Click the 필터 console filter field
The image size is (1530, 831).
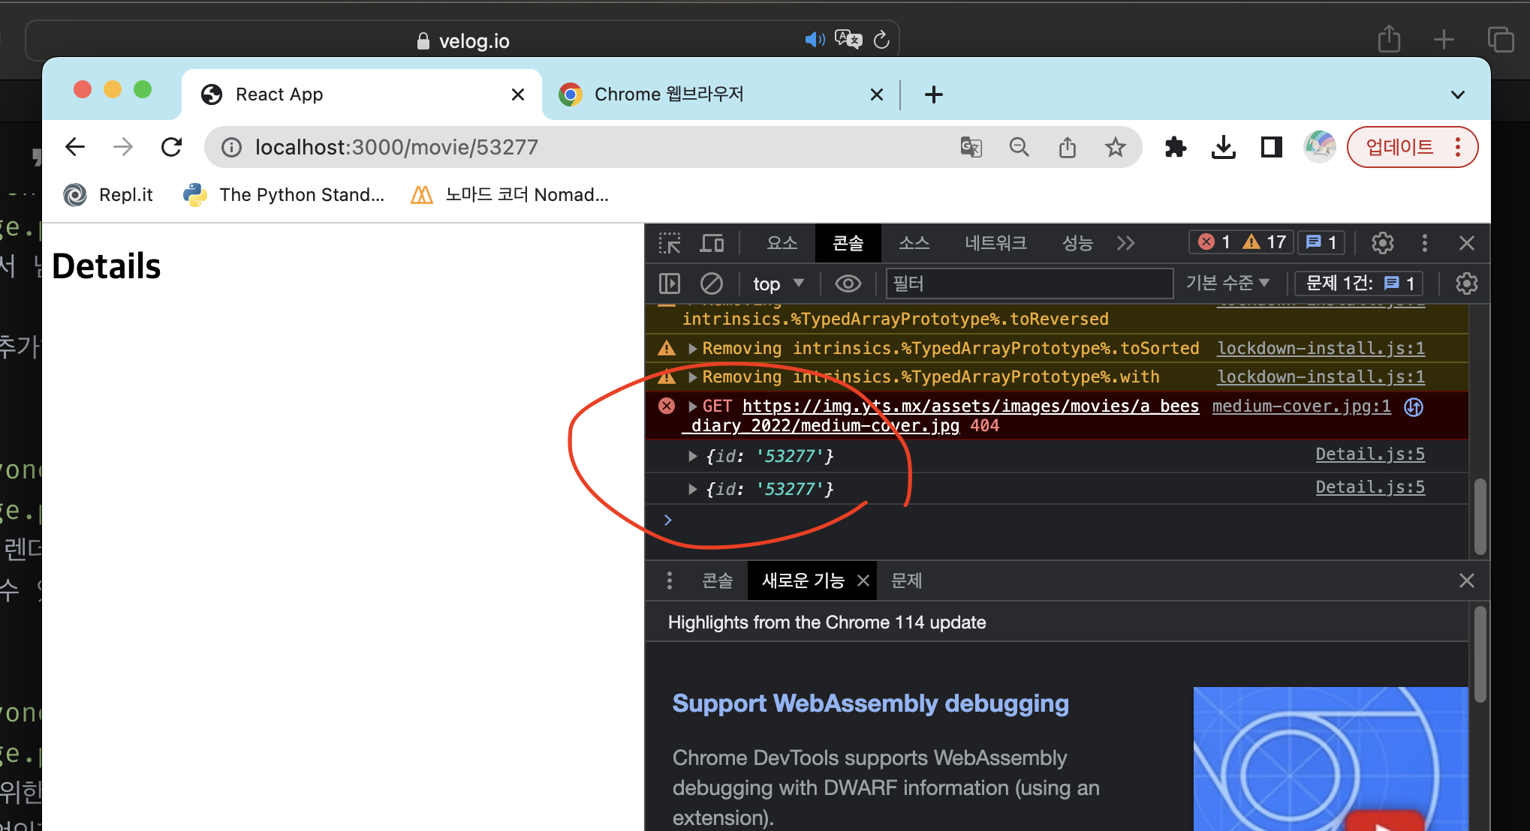pos(1029,283)
